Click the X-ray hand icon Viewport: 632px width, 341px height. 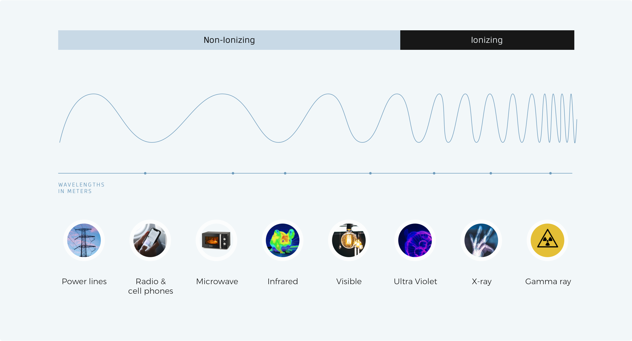click(481, 240)
